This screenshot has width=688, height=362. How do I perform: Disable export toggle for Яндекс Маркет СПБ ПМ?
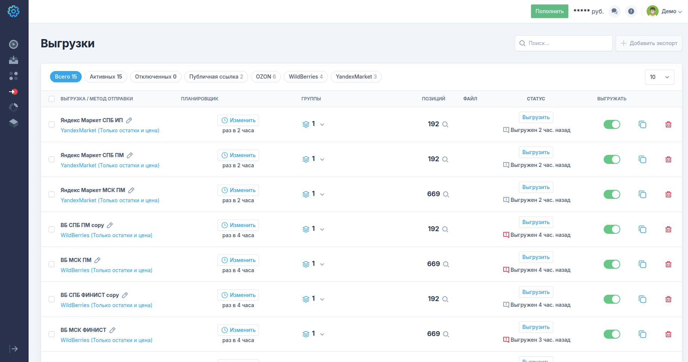click(612, 159)
